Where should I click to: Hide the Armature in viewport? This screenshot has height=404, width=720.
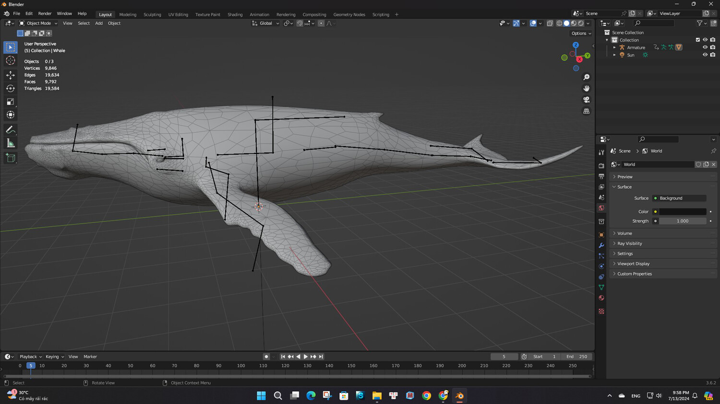705,47
